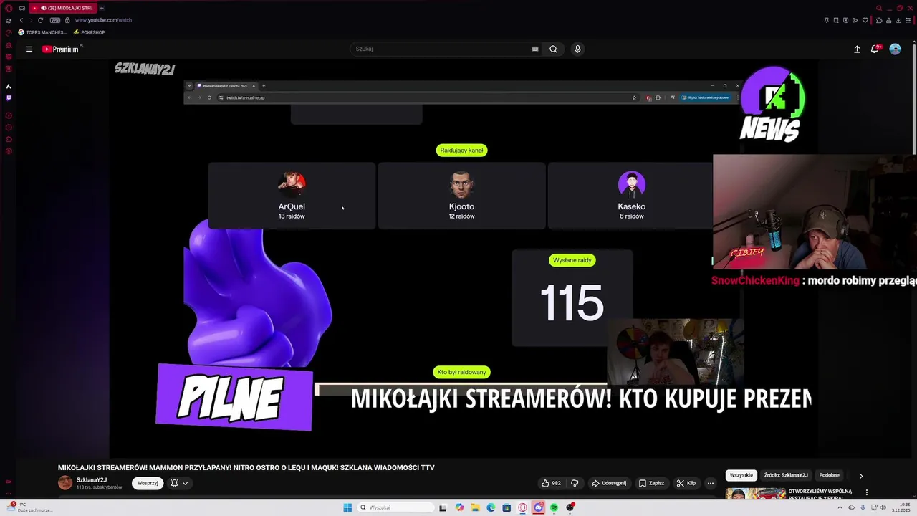The height and width of the screenshot is (516, 917).
Task: Click the Kjooto raider card in video
Action: click(461, 196)
